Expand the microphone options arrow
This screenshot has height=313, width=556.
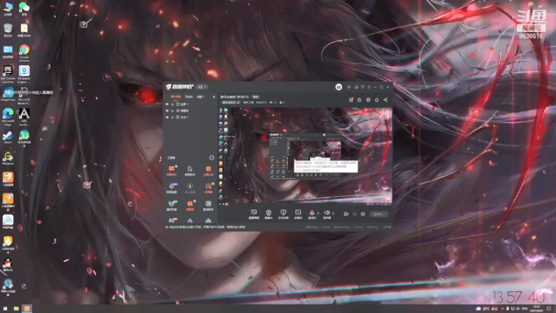(x=318, y=213)
